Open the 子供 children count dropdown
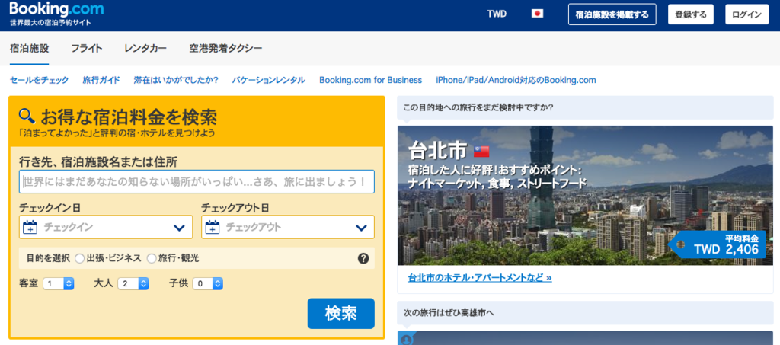Image resolution: width=780 pixels, height=345 pixels. [x=207, y=283]
